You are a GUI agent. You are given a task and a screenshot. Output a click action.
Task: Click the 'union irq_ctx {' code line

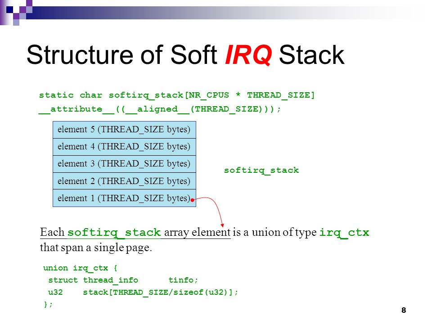[80, 268]
